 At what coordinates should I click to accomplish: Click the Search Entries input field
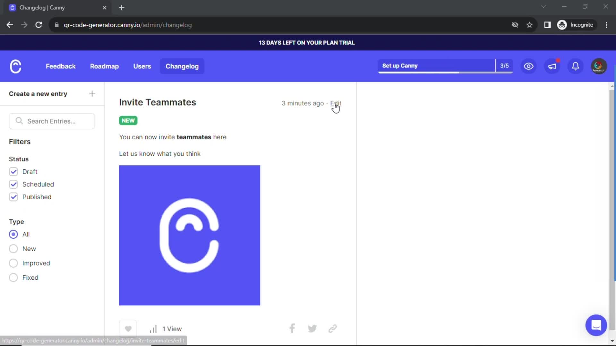pos(51,121)
